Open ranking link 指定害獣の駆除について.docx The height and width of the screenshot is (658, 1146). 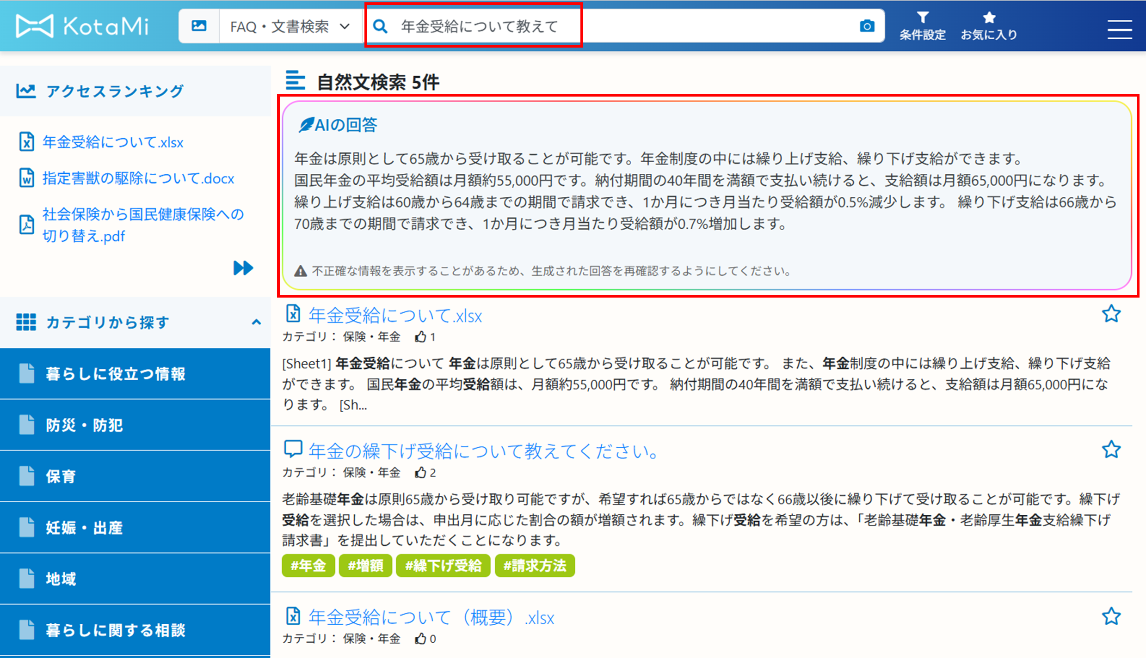138,178
